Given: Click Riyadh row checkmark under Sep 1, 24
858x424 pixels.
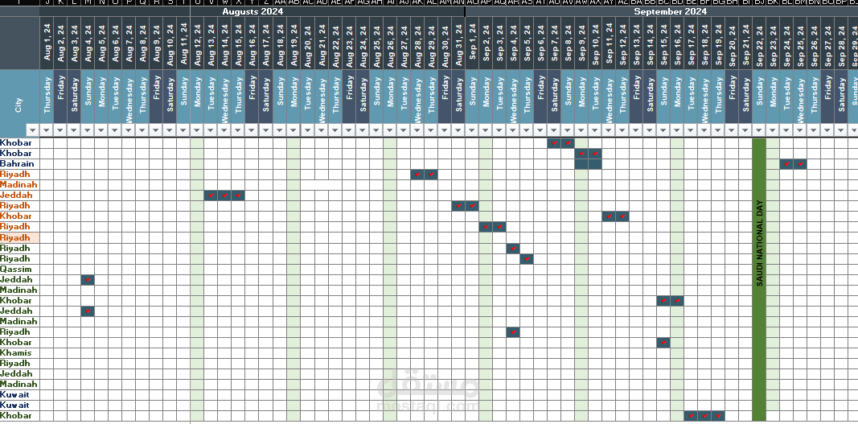Looking at the screenshot, I should point(472,206).
